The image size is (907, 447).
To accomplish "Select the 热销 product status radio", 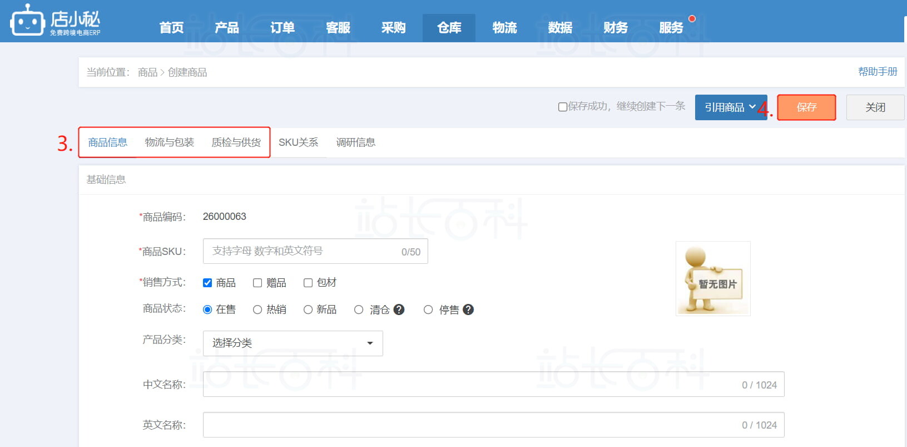I will (257, 310).
